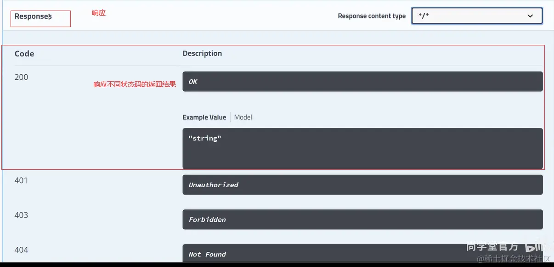Open the Response content type dropdown
This screenshot has height=267, width=554.
point(477,16)
